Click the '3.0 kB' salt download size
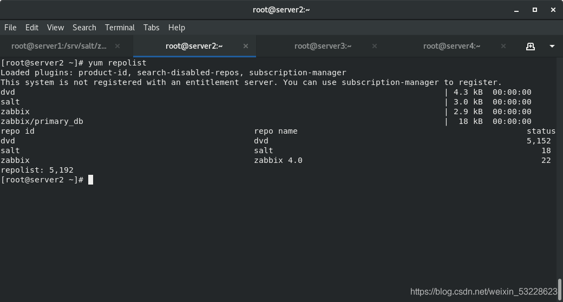Image resolution: width=563 pixels, height=302 pixels. (468, 102)
